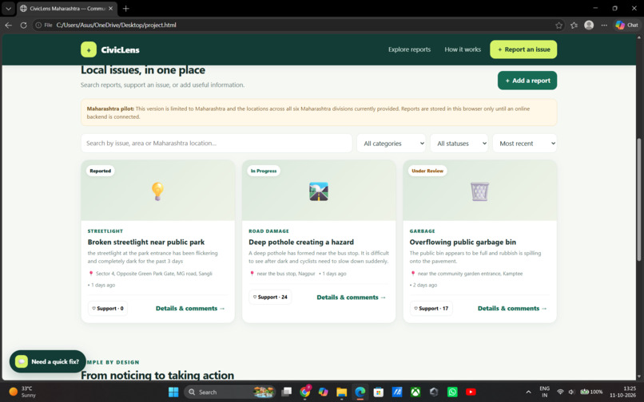This screenshot has height=402, width=644.
Task: Click location pin icon for Kamptee location
Action: (x=413, y=274)
